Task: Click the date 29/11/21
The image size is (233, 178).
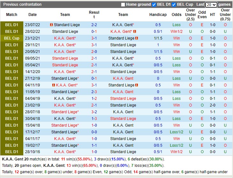Action: point(32,45)
